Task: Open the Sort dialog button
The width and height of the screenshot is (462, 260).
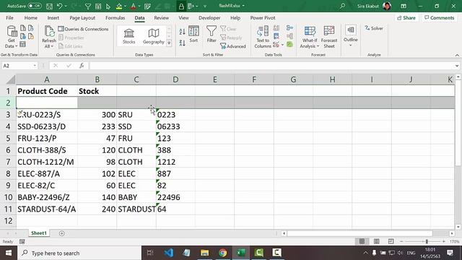Action: 193,35
